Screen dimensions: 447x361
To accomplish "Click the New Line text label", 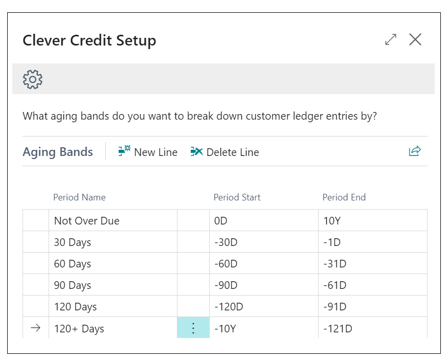I will 156,152.
